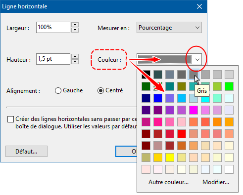Screen dimensions: 243x195
Task: Select the bright yellow swatch
Action: point(170,157)
